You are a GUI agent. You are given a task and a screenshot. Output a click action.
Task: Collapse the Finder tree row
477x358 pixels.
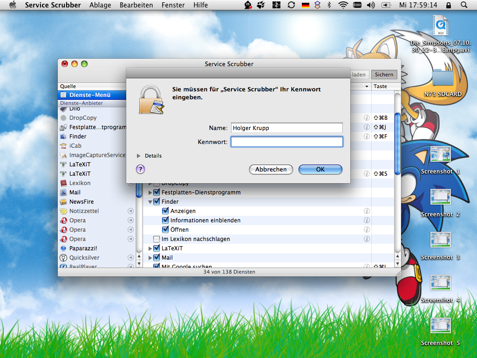(x=150, y=202)
